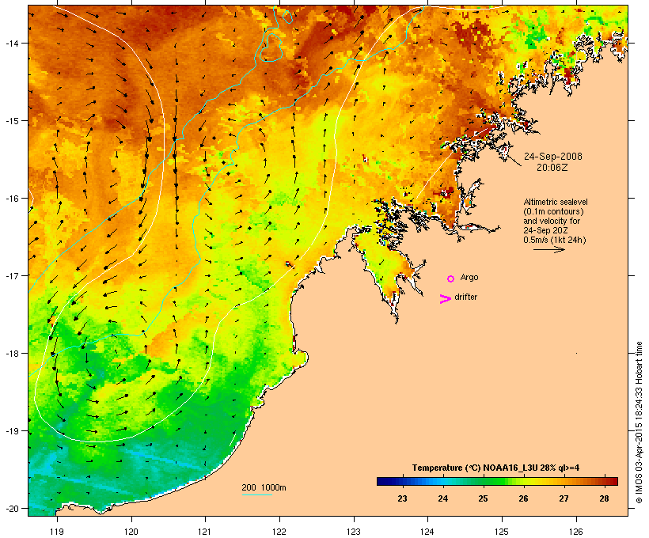Click the '-19' latitude axis label
This screenshot has height=538, width=649.
[11, 431]
